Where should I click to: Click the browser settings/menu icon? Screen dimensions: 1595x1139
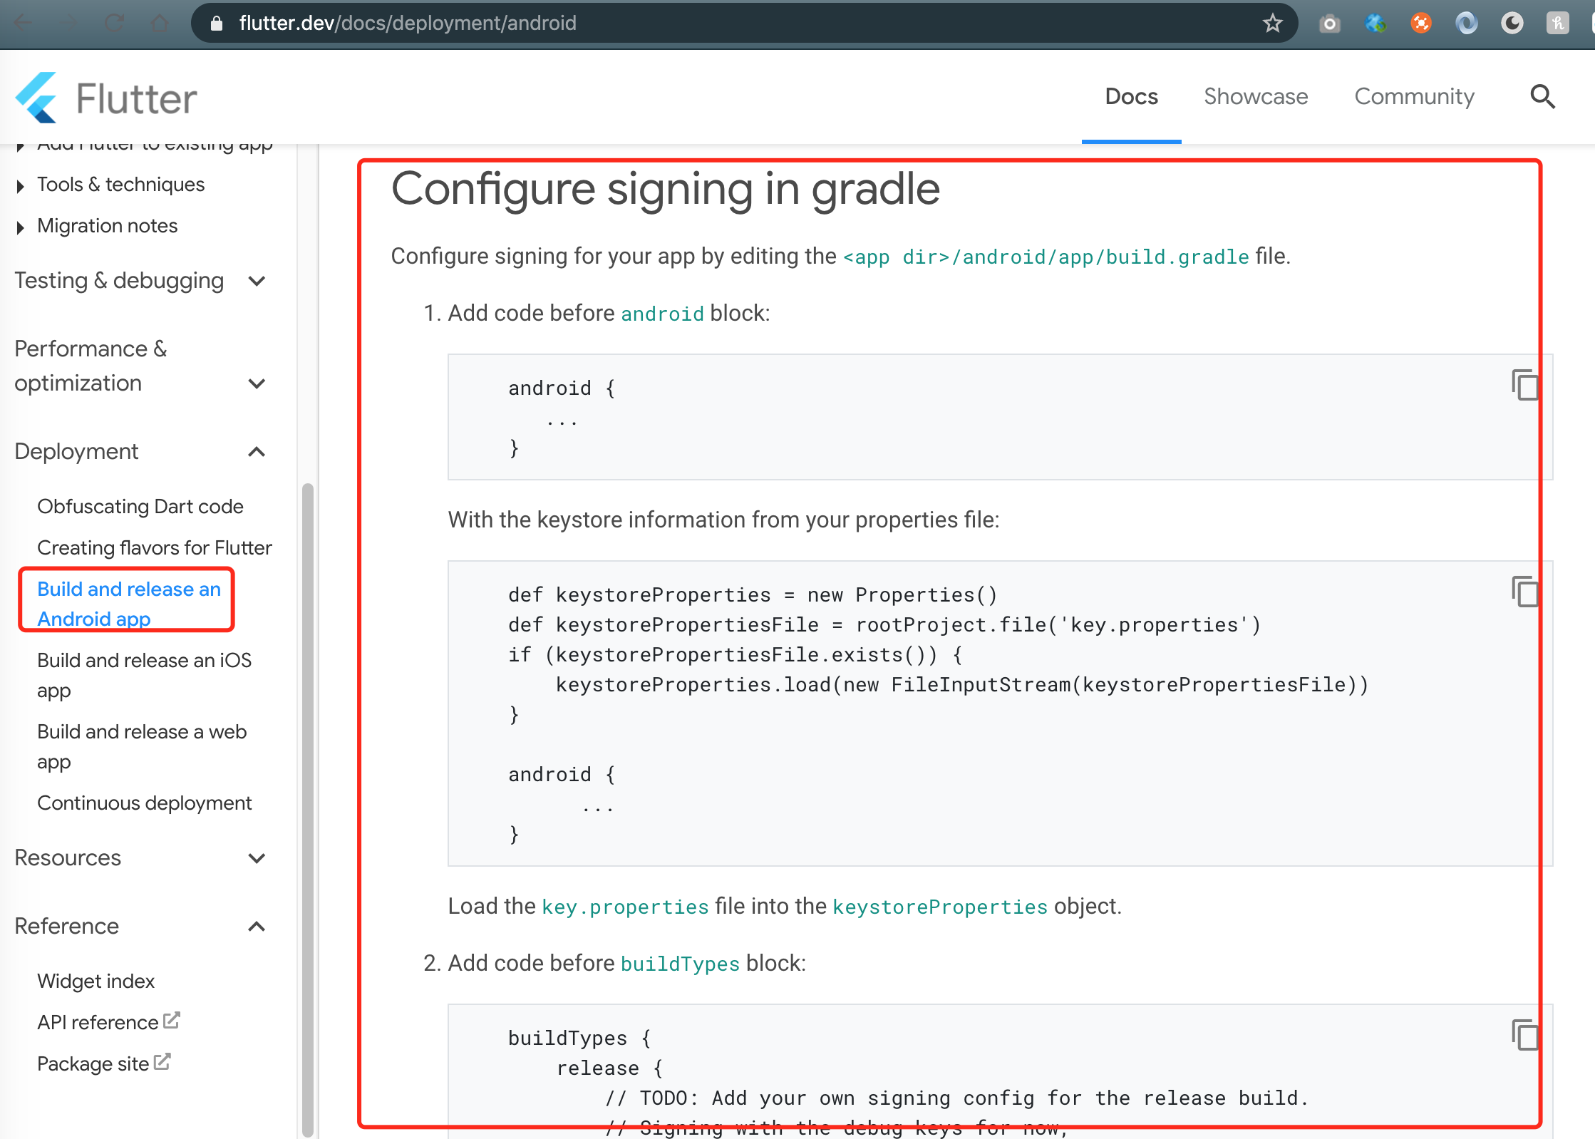pos(1590,22)
